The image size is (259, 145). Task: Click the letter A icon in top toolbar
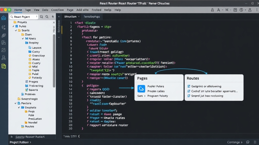pyautogui.click(x=219, y=10)
